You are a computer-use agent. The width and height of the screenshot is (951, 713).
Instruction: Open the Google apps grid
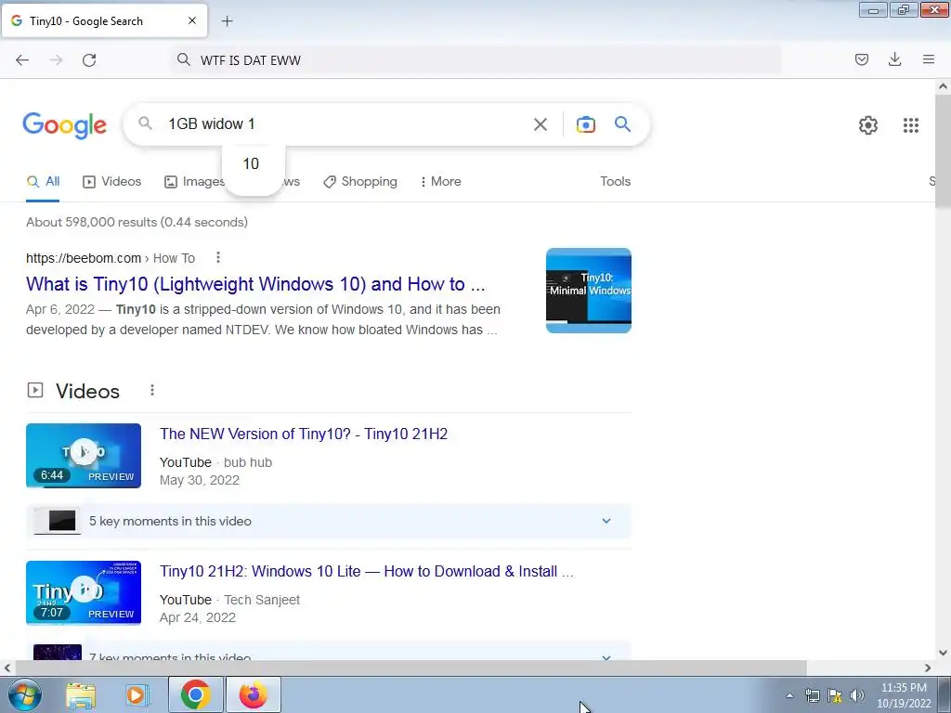point(910,125)
